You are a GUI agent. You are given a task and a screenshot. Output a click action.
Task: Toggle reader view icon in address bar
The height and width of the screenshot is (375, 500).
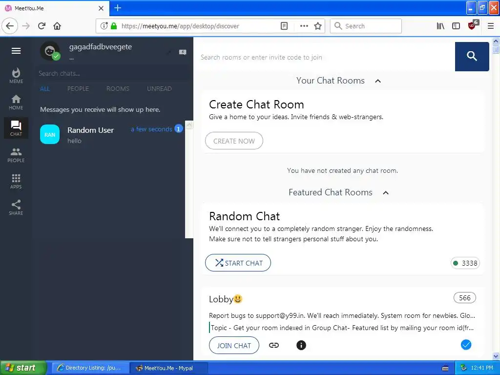284,26
